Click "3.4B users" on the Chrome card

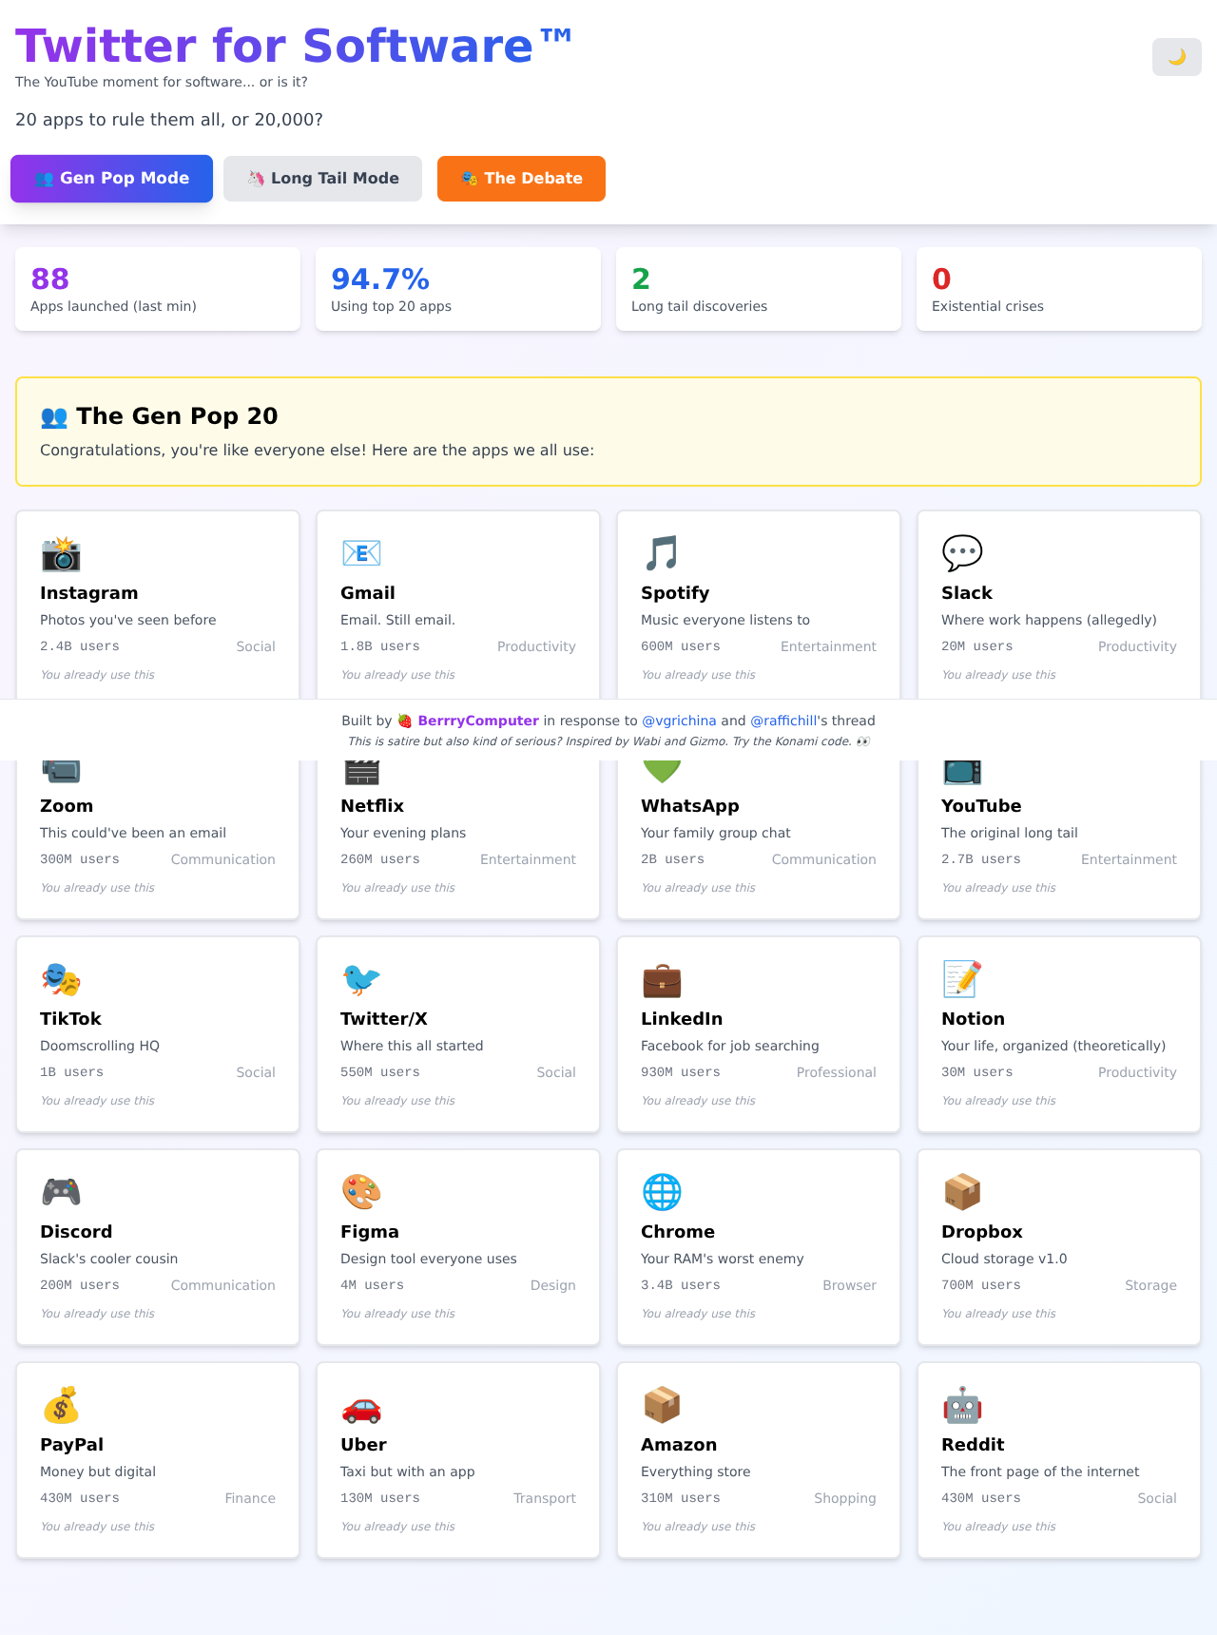point(681,1285)
